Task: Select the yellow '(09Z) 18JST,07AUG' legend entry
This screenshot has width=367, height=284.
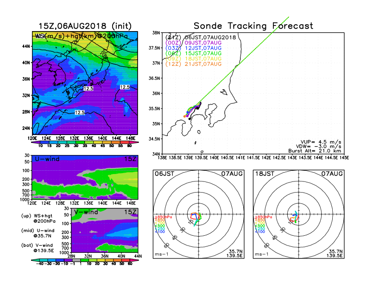Action: tap(193, 58)
